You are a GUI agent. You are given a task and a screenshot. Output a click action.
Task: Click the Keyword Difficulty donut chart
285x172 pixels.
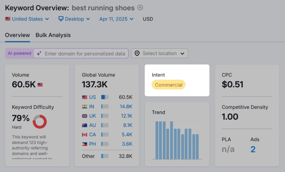[x=40, y=122]
